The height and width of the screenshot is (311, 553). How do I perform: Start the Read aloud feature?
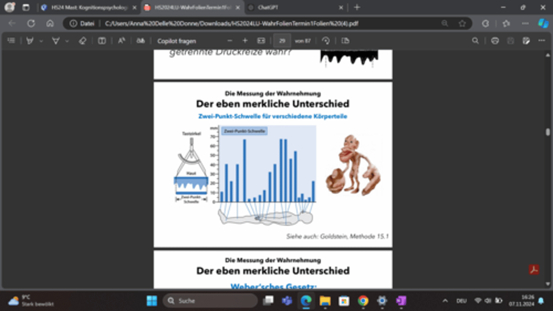coord(121,41)
